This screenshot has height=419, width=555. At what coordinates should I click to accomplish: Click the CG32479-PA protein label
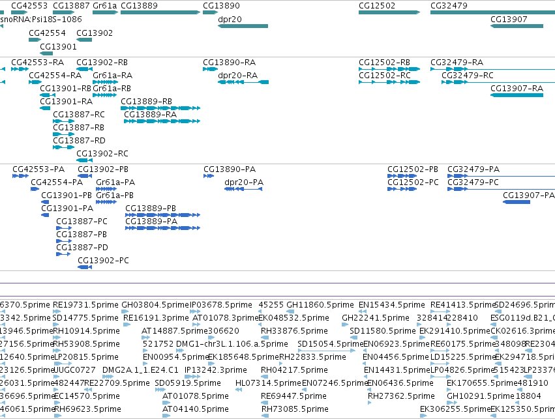pyautogui.click(x=473, y=169)
